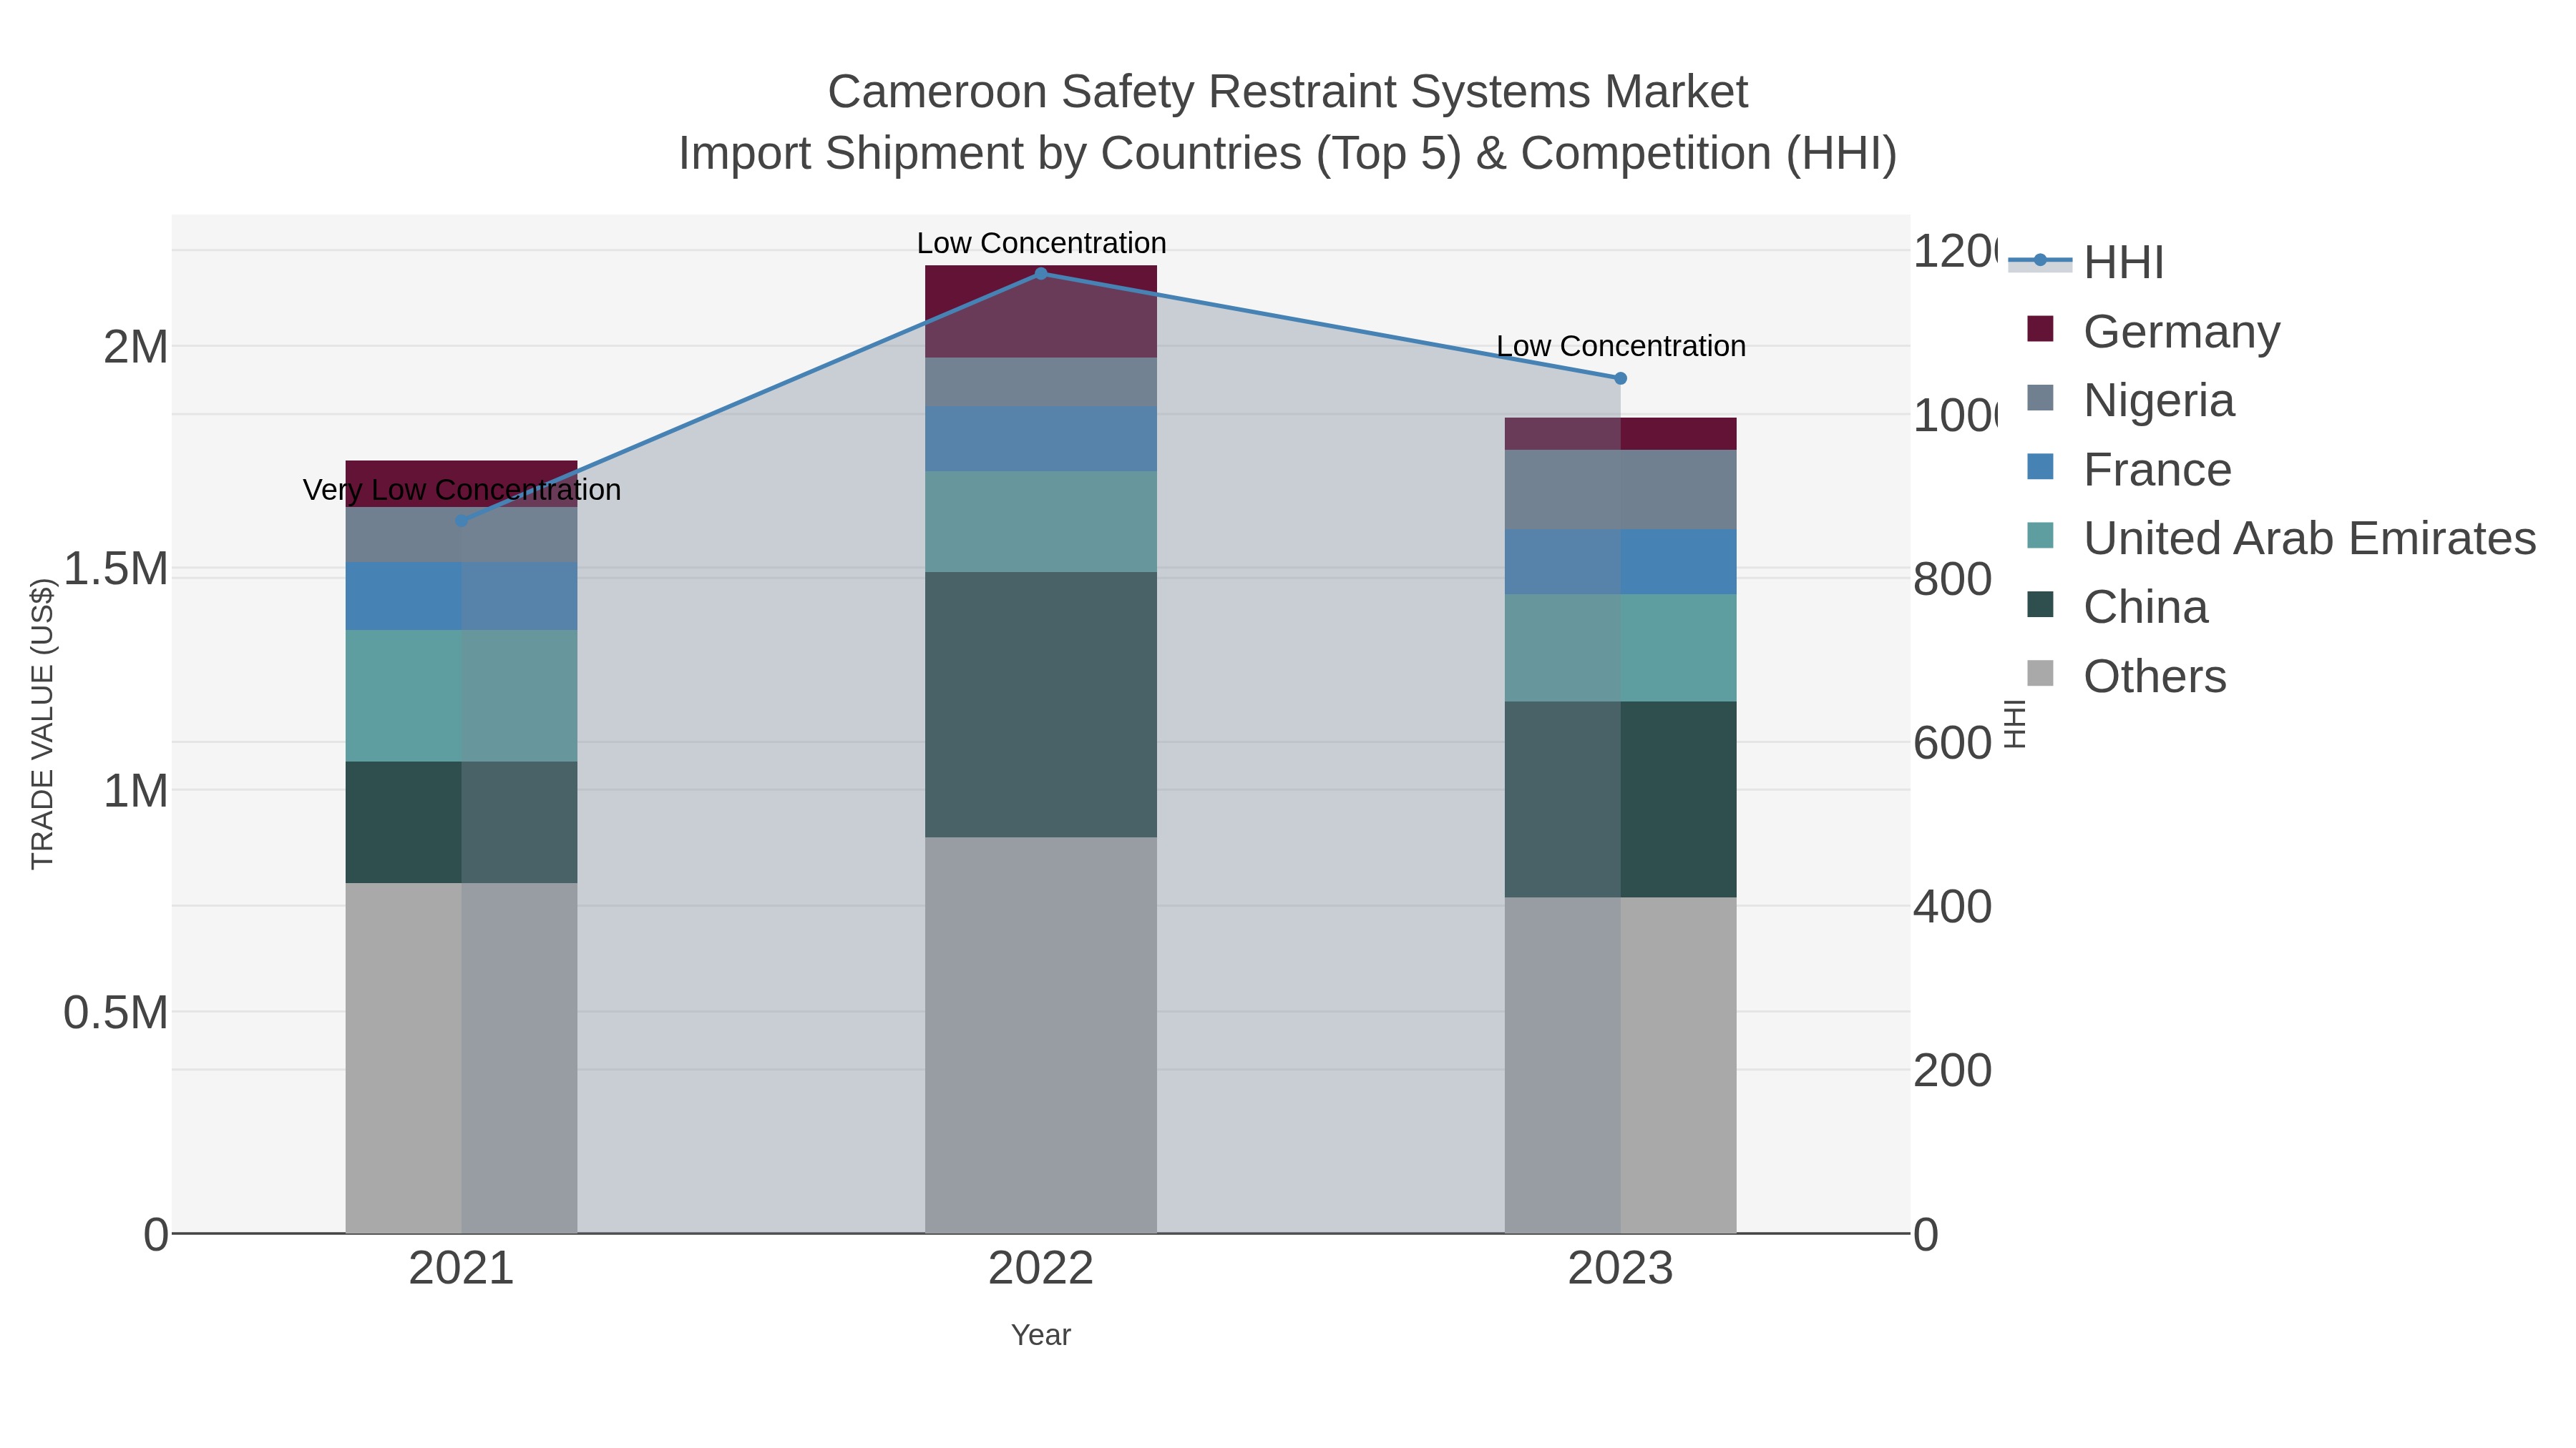Click the China segment of 2022 bar
This screenshot has height=1448, width=2576.
[1041, 704]
